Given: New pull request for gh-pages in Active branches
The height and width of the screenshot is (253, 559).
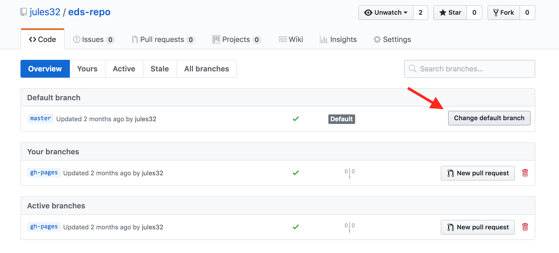Looking at the screenshot, I should point(478,227).
